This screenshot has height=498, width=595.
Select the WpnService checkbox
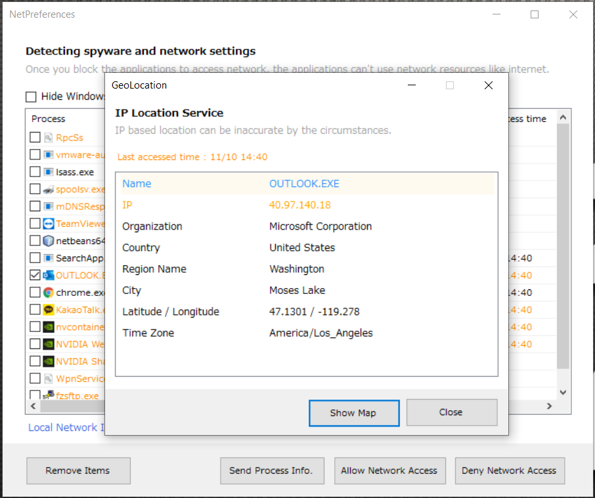[x=35, y=378]
